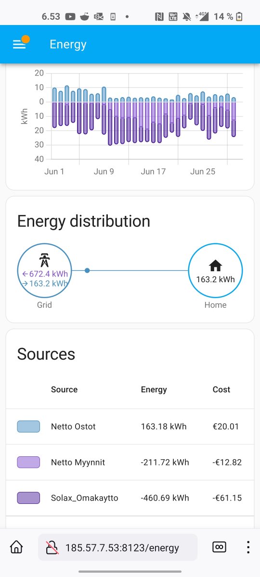Tap the battery indicator in status bar
Image resolution: width=260 pixels, height=577 pixels.
(239, 17)
